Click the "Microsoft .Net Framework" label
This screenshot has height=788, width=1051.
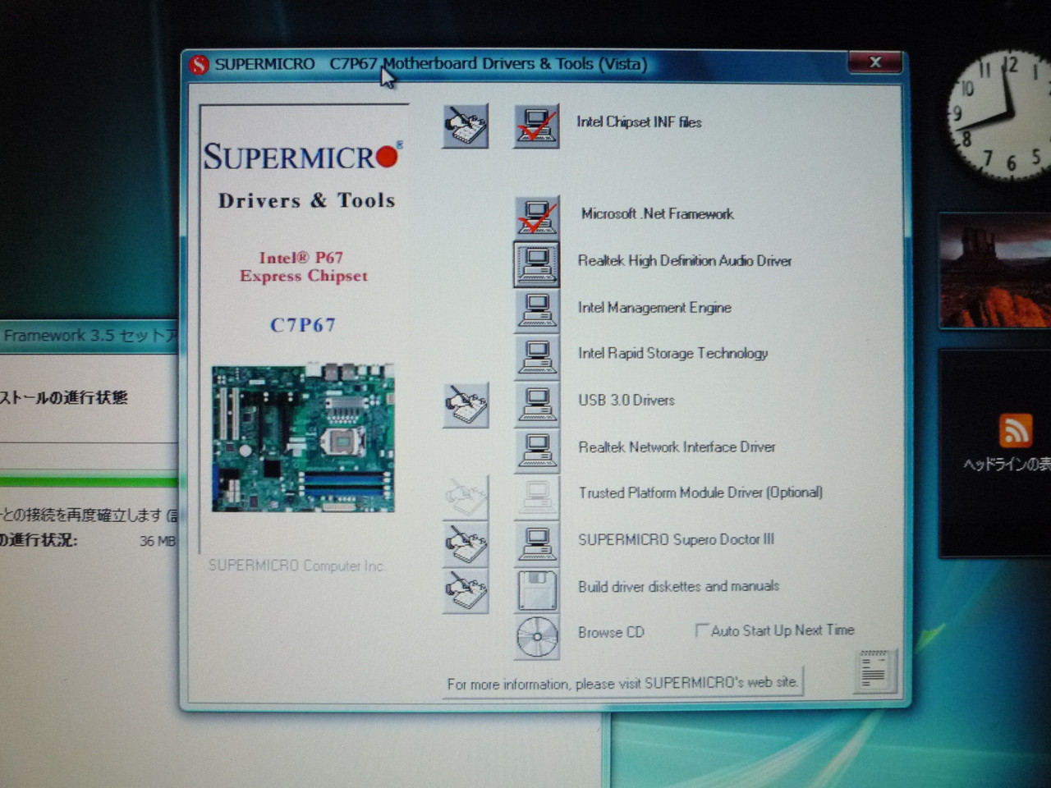657,214
